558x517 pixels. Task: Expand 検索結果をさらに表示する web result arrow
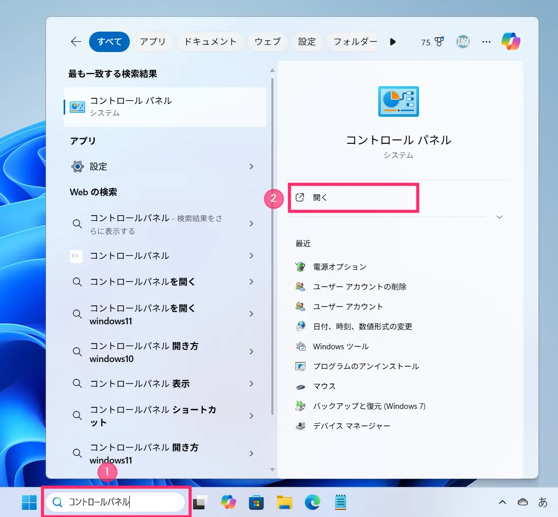tap(251, 224)
